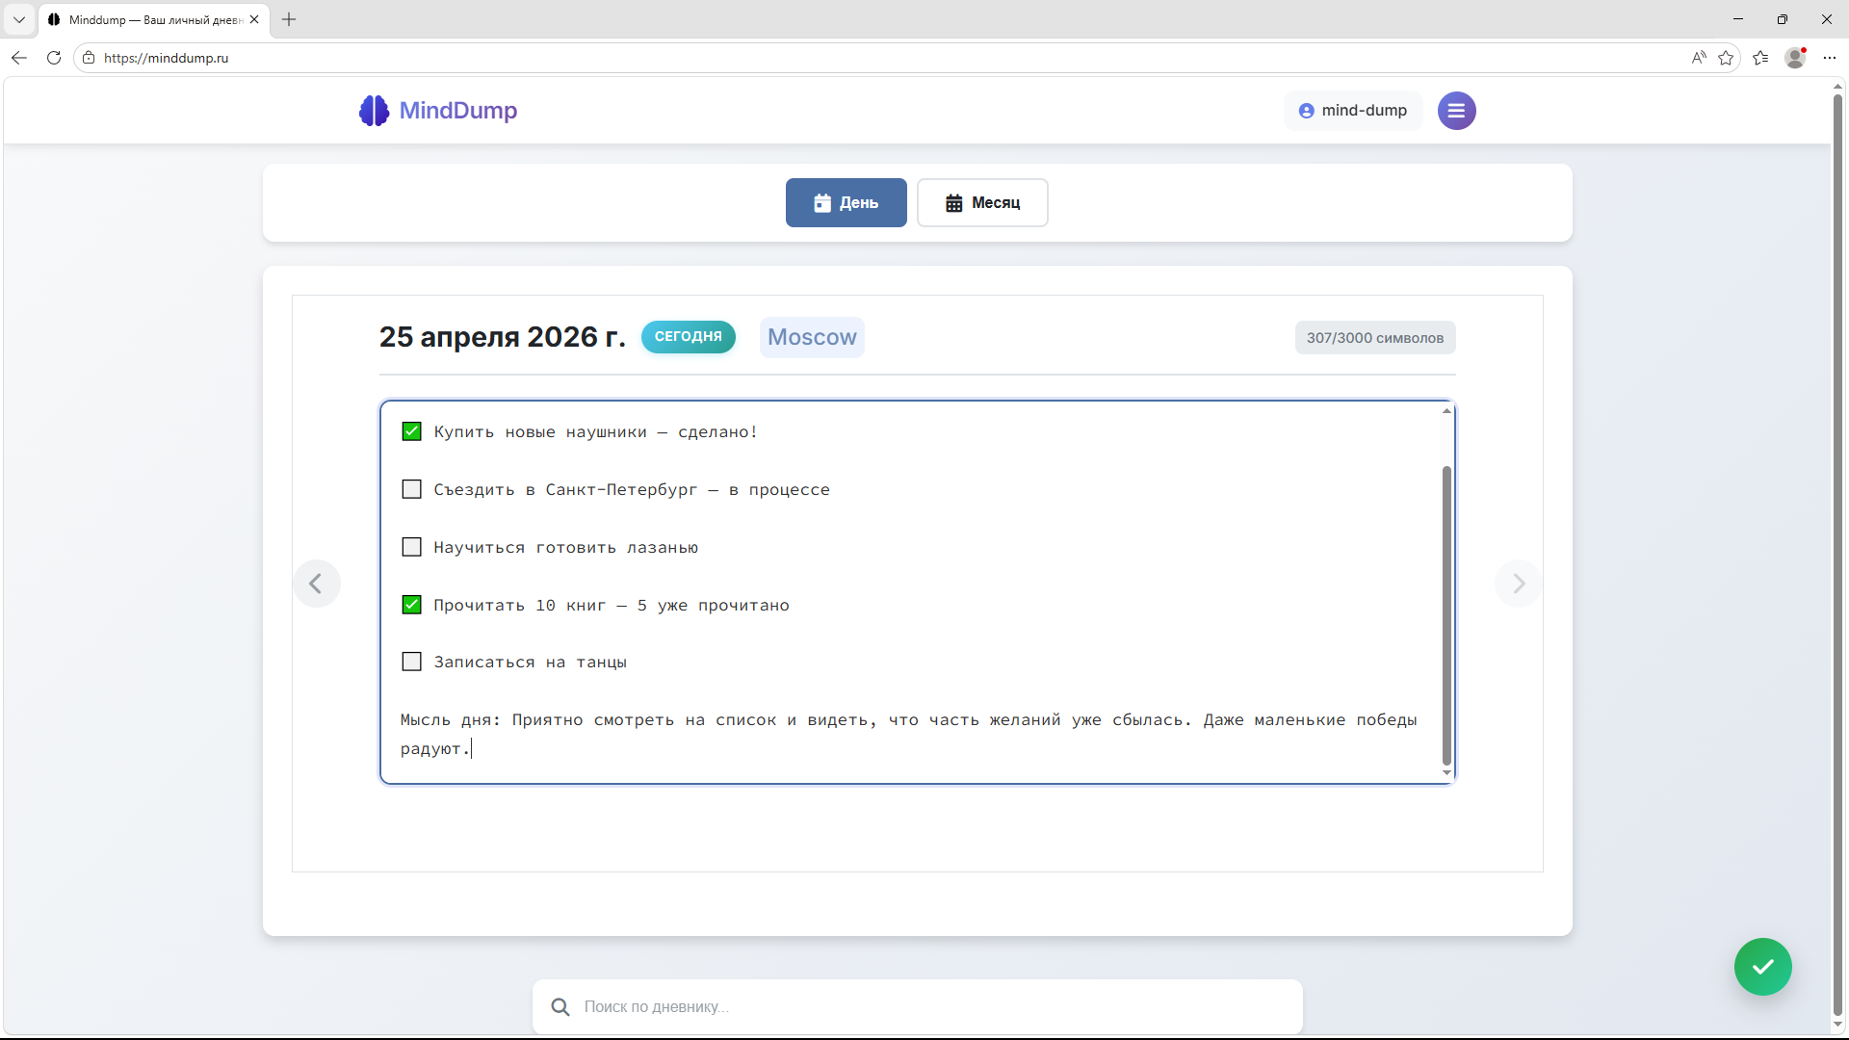Click the calendar icon on День button

(821, 202)
